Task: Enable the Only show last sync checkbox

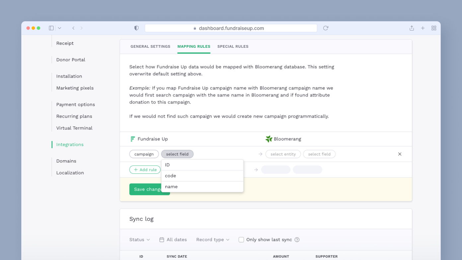Action: pos(241,240)
